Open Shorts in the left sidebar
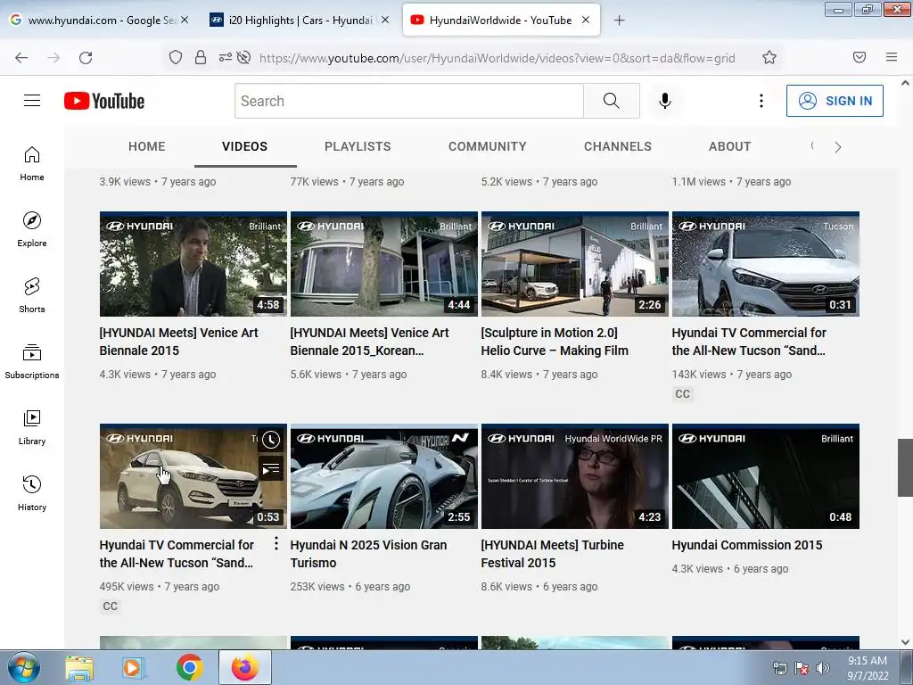Screen dimensions: 913x685 pos(32,295)
